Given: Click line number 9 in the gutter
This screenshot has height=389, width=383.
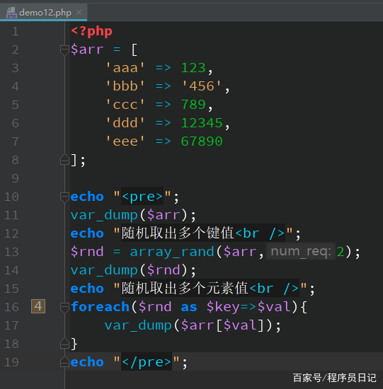Looking at the screenshot, I should coord(16,178).
